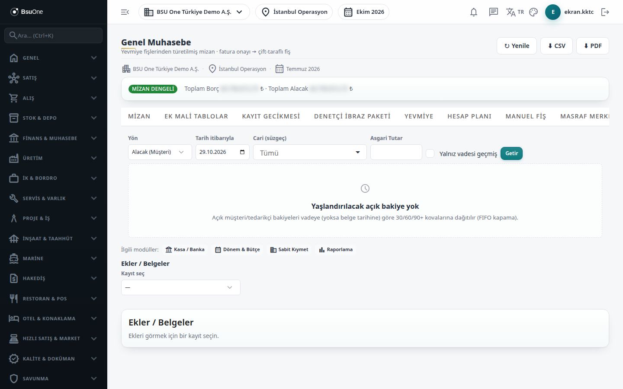Open the Yevmiye tab

(419, 116)
